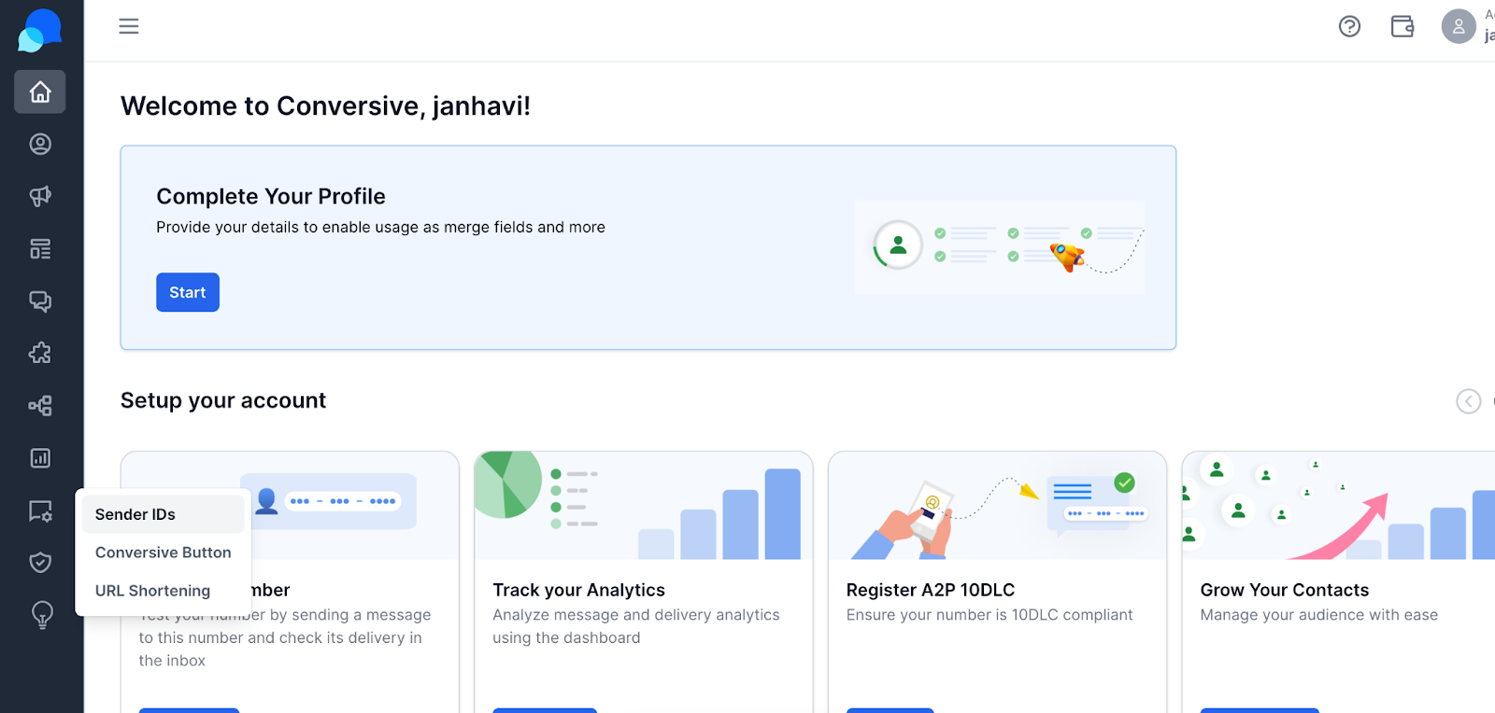
Task: Click 'Ensure your number is 10DLC compliant' text
Action: [990, 615]
